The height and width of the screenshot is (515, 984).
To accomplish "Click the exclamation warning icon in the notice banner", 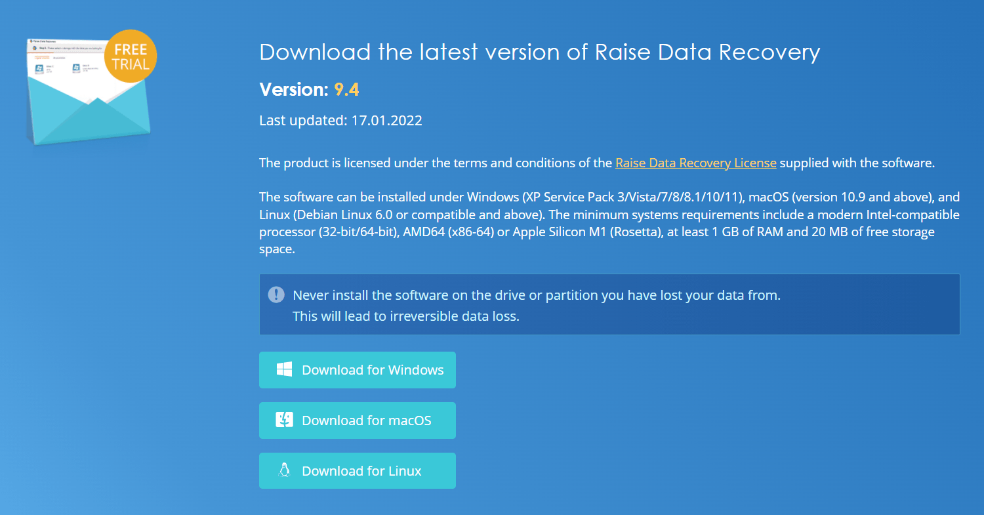I will pyautogui.click(x=277, y=295).
